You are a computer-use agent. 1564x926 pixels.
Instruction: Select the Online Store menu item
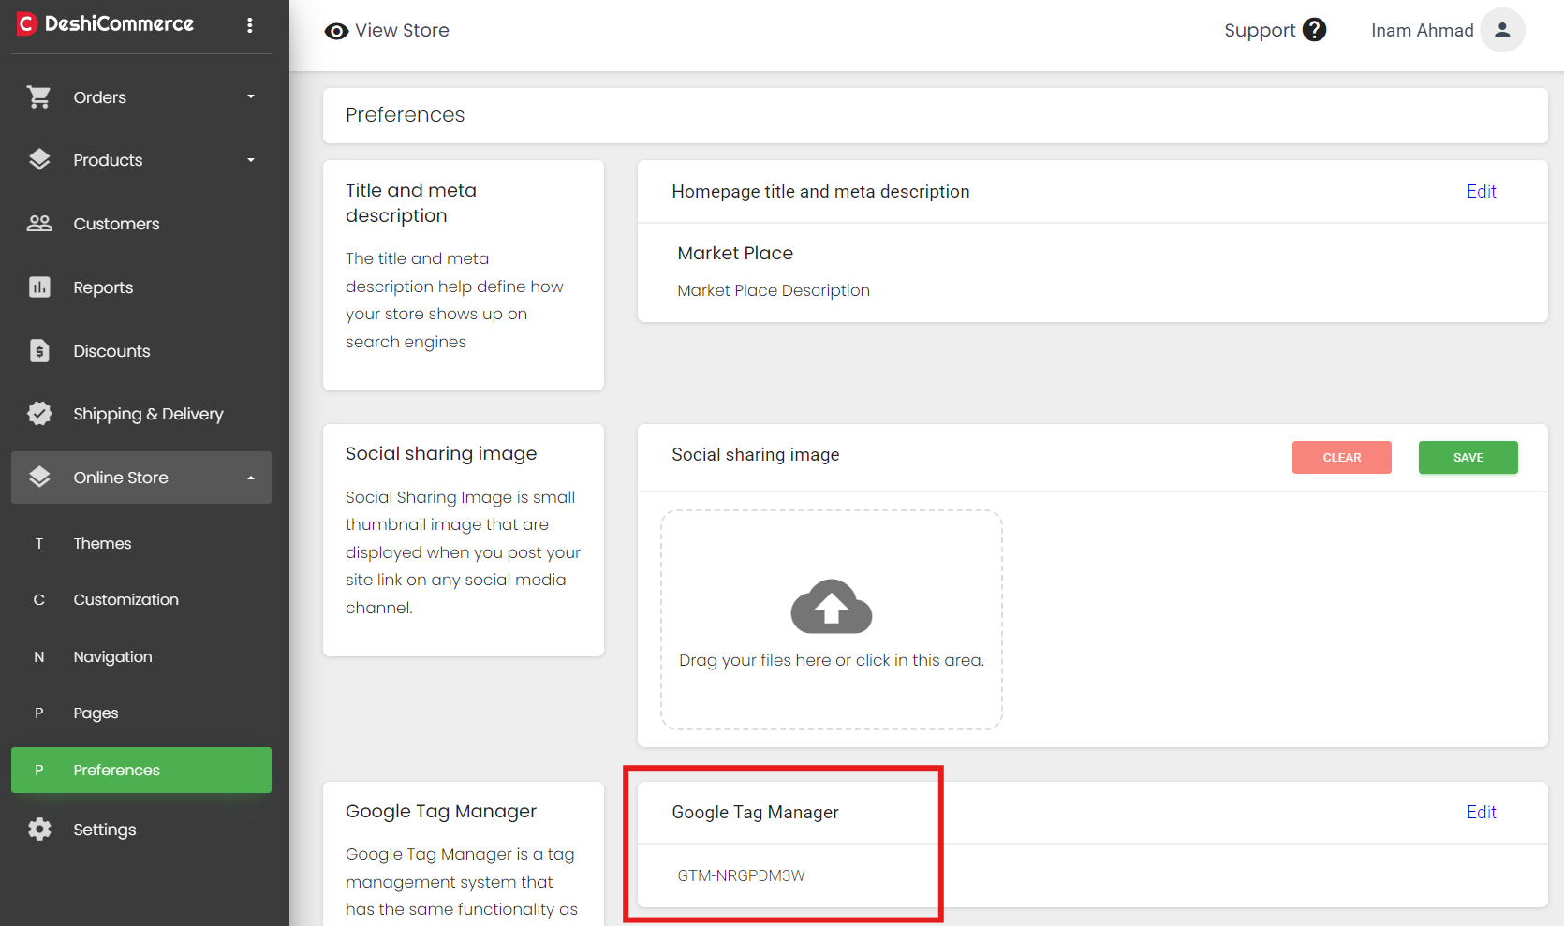tap(141, 478)
